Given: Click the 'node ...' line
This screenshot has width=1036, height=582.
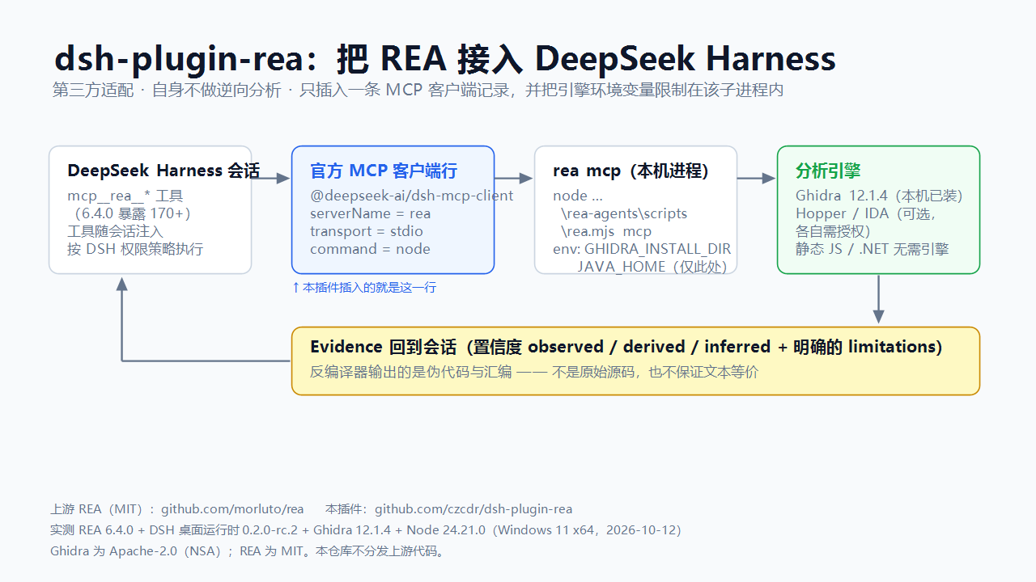Looking at the screenshot, I should (x=578, y=196).
